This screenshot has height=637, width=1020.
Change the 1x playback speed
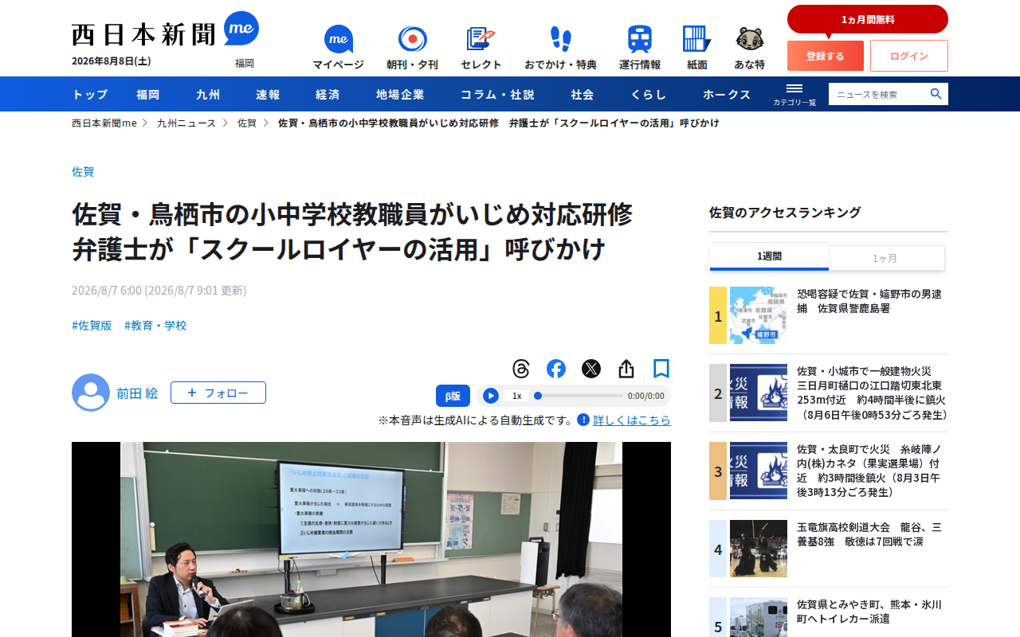point(517,396)
